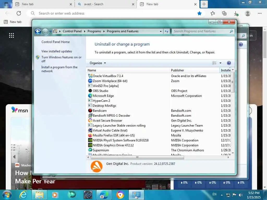Click the Programs and Features help icon
This screenshot has width=267, height=200.
(x=229, y=63)
